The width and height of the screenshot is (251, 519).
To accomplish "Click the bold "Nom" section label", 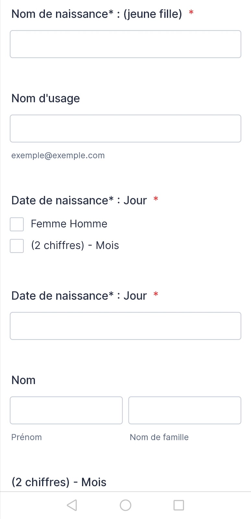I will coord(23,380).
